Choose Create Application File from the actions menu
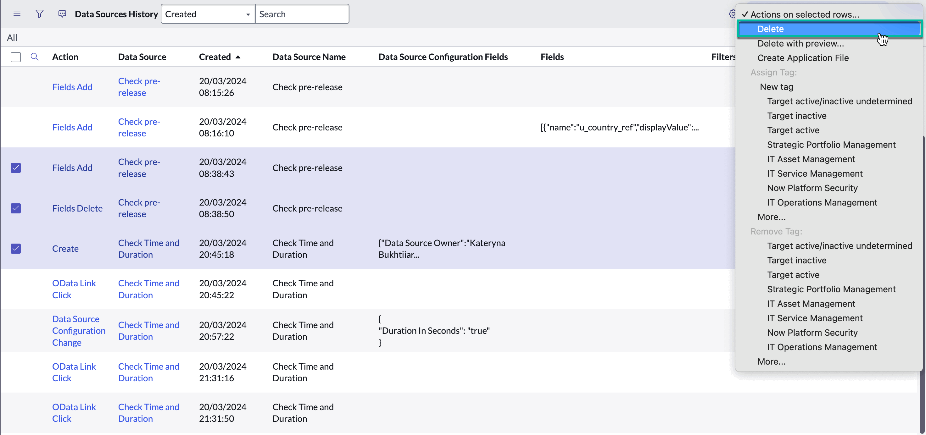The height and width of the screenshot is (435, 926). pyautogui.click(x=803, y=58)
